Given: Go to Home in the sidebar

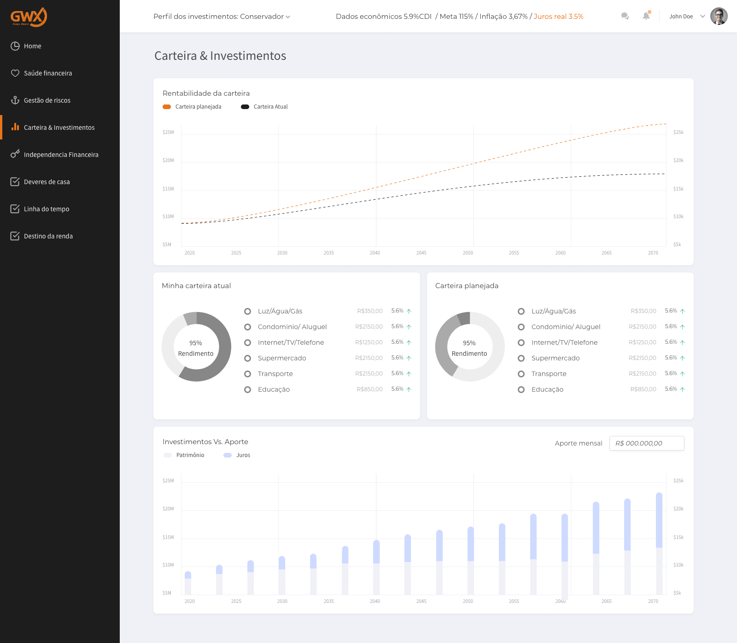Looking at the screenshot, I should point(33,46).
